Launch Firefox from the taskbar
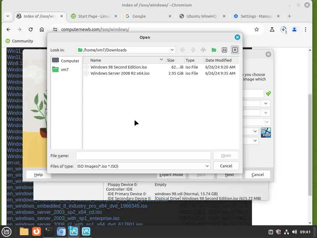Image resolution: width=317 pixels, height=238 pixels. tap(37, 231)
